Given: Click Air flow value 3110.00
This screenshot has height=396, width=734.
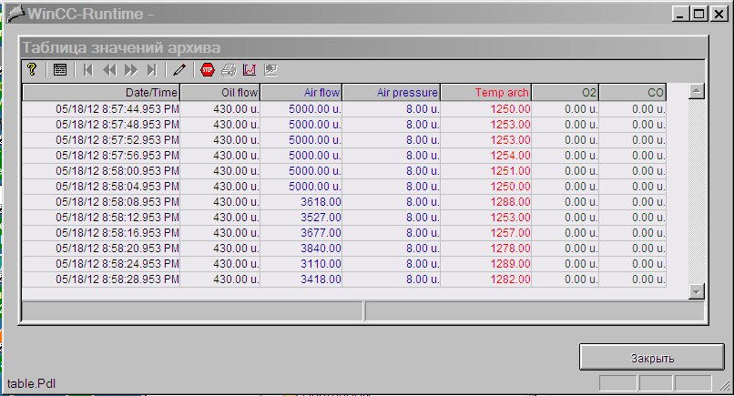Looking at the screenshot, I should 321,263.
